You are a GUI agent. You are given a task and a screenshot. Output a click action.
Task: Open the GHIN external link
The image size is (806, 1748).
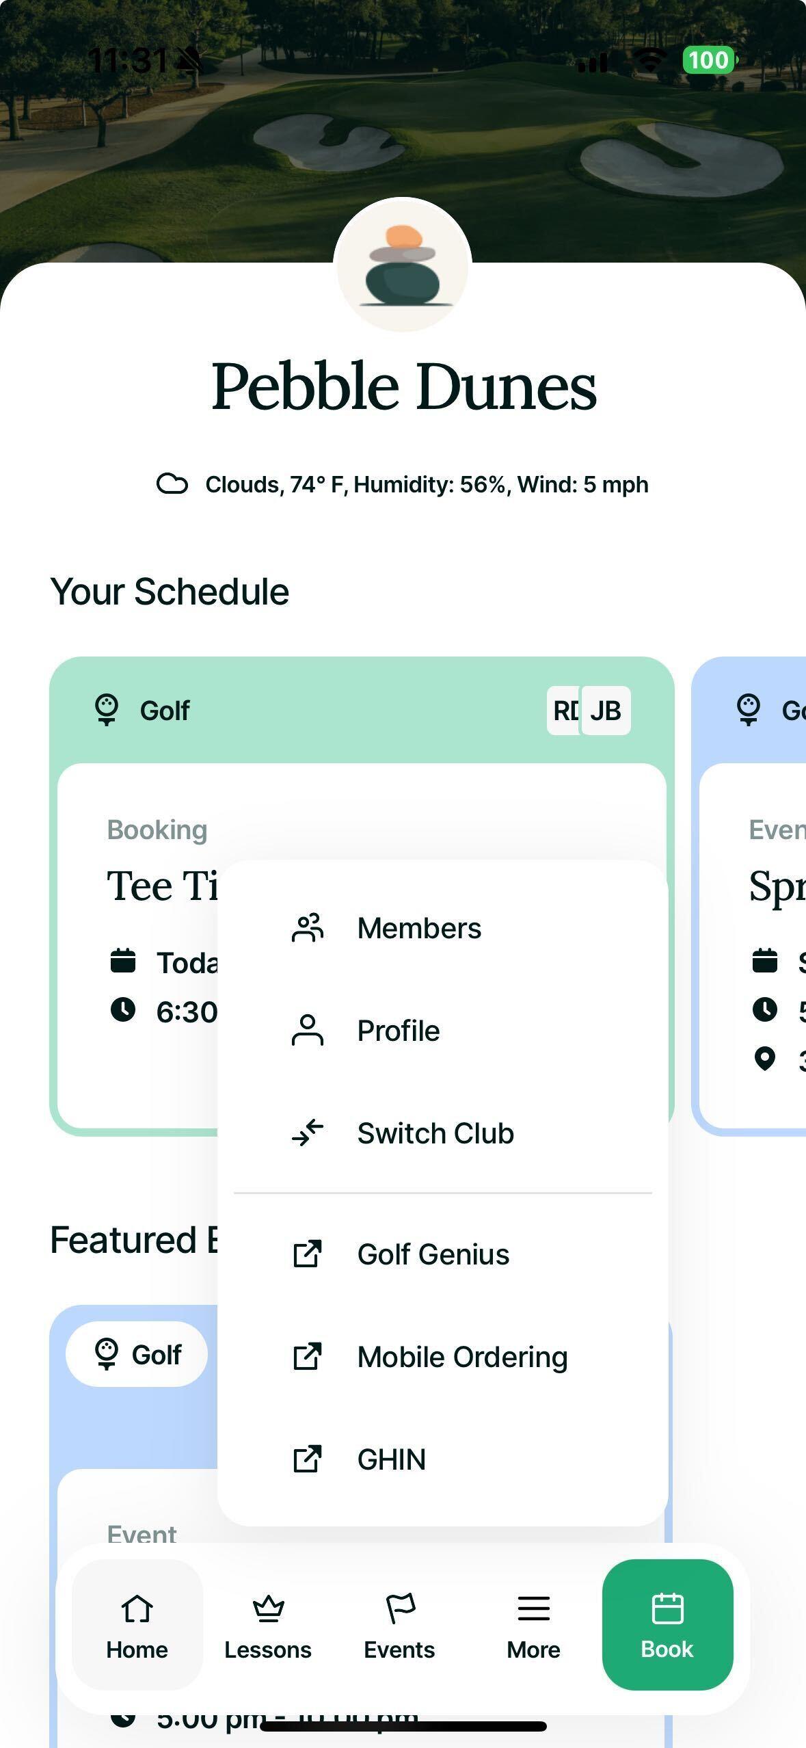click(391, 1459)
